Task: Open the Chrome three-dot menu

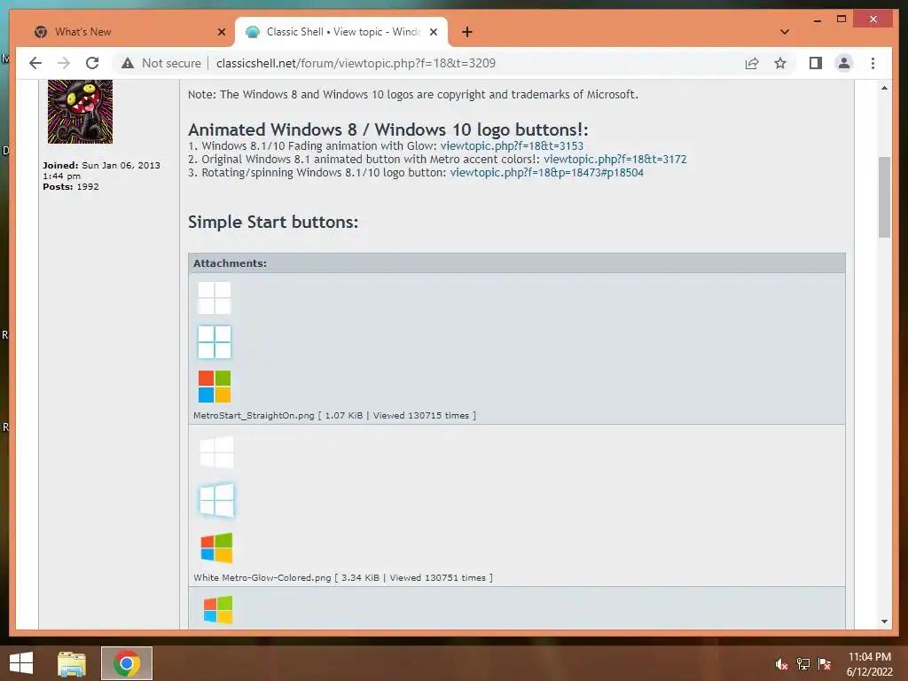Action: [873, 63]
